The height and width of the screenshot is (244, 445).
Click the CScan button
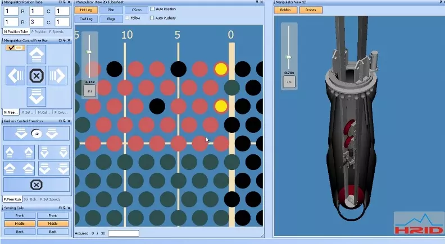[136, 10]
